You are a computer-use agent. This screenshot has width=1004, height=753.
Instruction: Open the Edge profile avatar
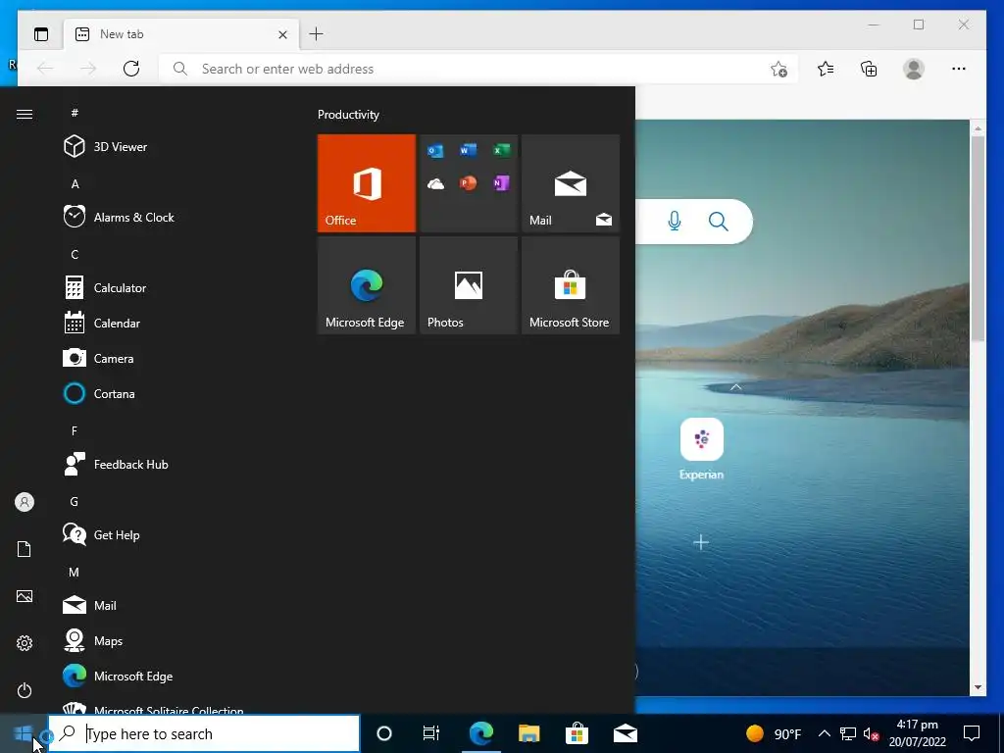pyautogui.click(x=914, y=69)
